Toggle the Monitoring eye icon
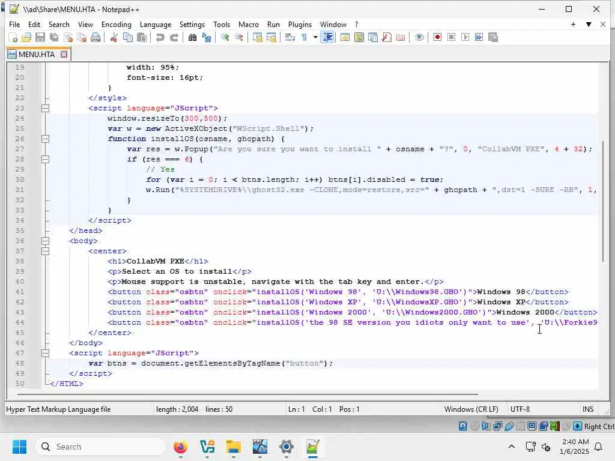Screen dimensions: 615x461 tap(419, 38)
